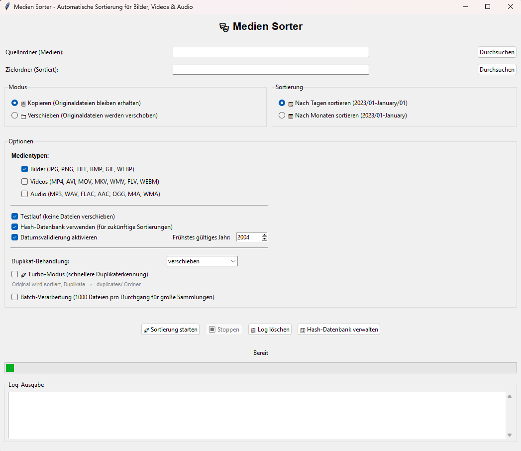Image resolution: width=521 pixels, height=451 pixels.
Task: Click the green progress bar
Action: [x=9, y=368]
